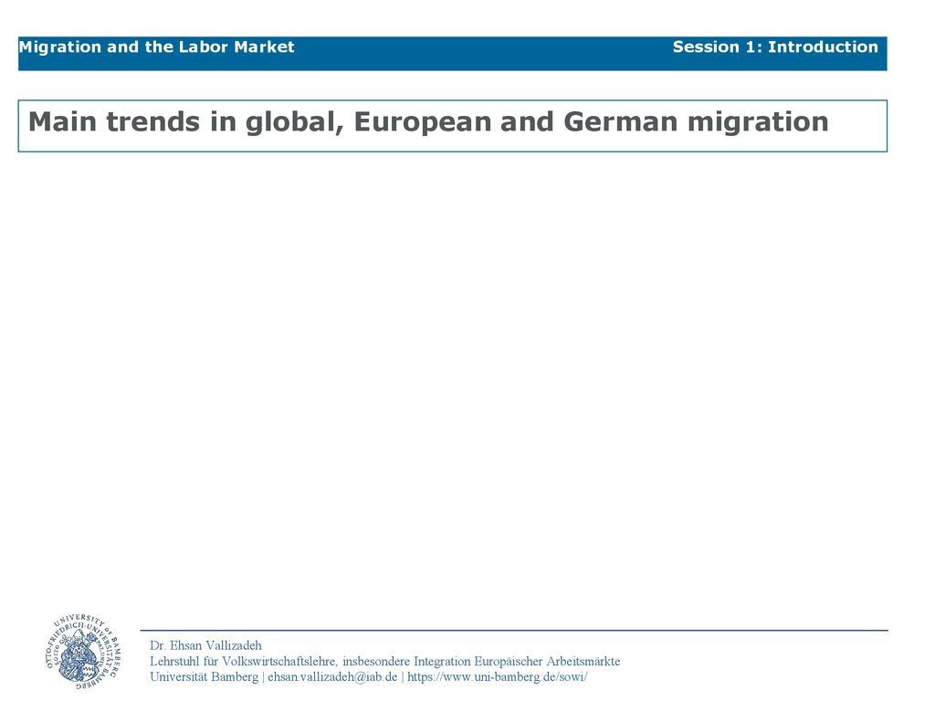Click the 'Universität Bamberg' footer text
The height and width of the screenshot is (701, 935).
click(x=204, y=677)
